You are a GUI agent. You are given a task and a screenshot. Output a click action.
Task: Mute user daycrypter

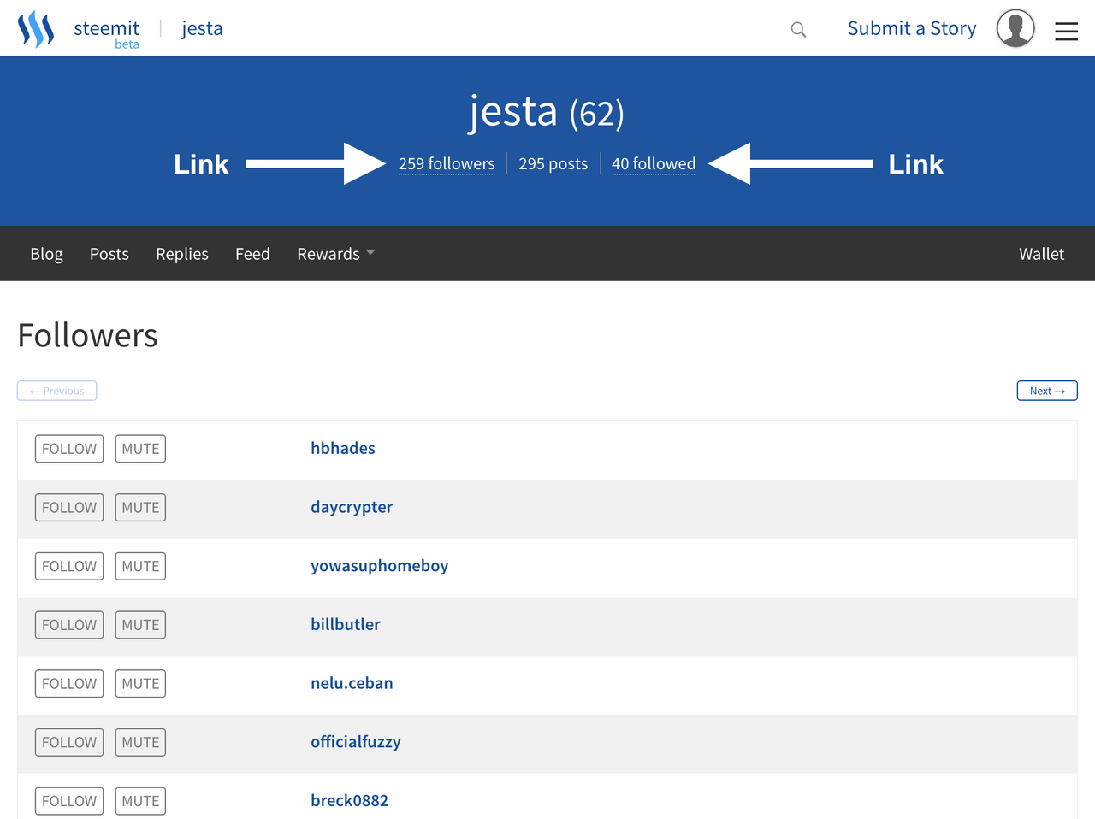point(140,508)
